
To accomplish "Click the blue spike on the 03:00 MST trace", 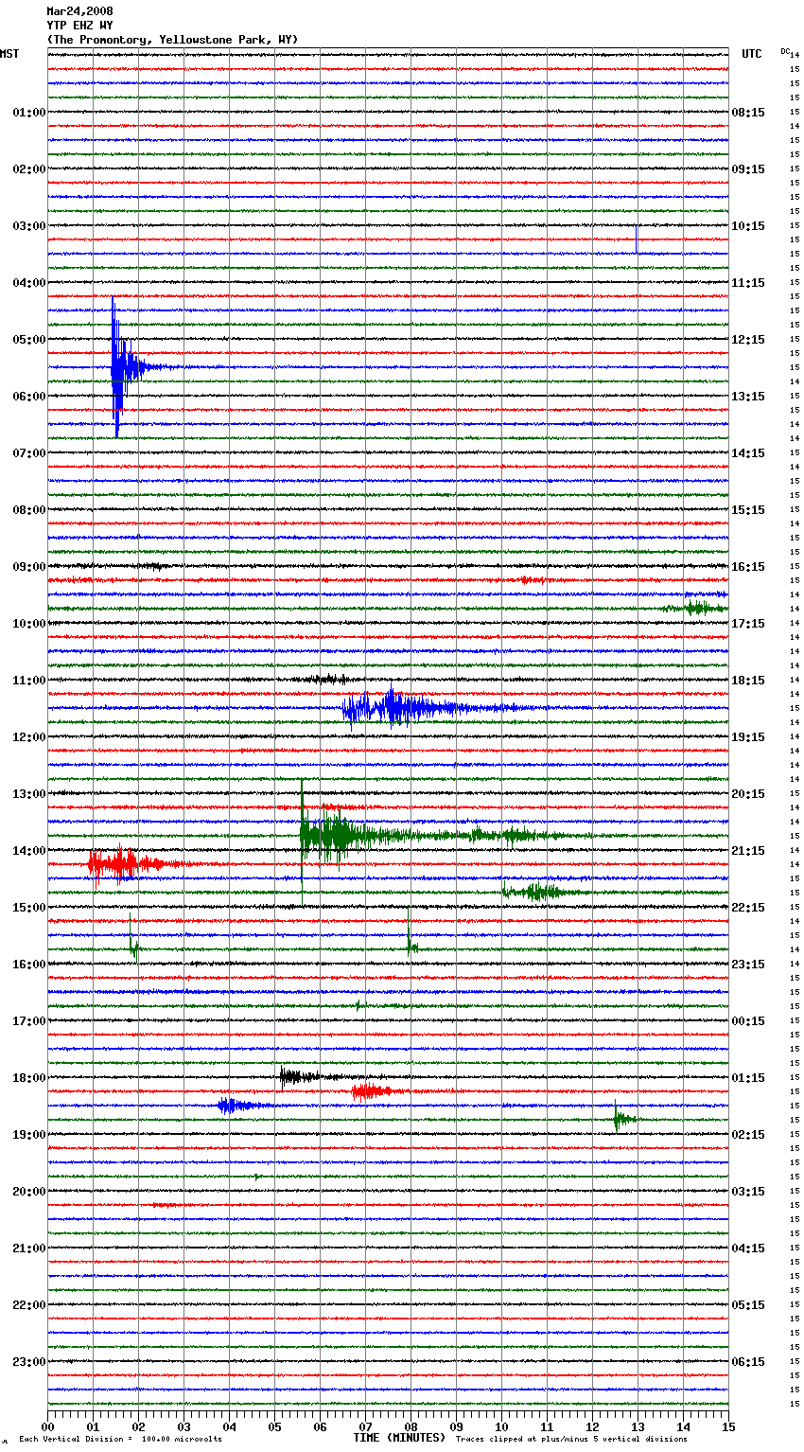I will [x=637, y=239].
